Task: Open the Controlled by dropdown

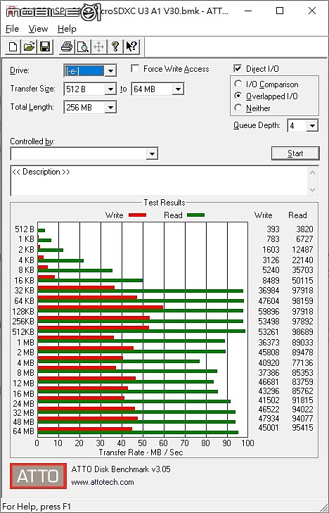Action: (152, 153)
